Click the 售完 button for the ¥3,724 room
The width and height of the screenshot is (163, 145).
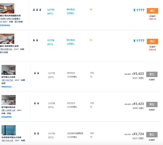(152, 135)
